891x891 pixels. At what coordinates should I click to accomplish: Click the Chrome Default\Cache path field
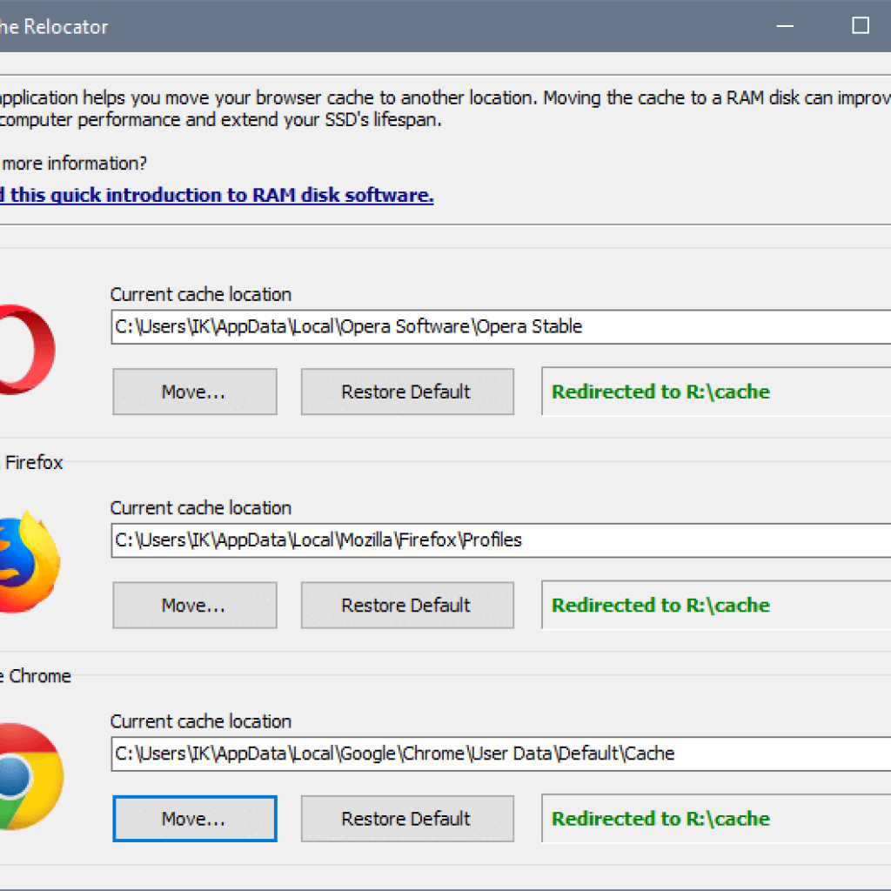[500, 754]
